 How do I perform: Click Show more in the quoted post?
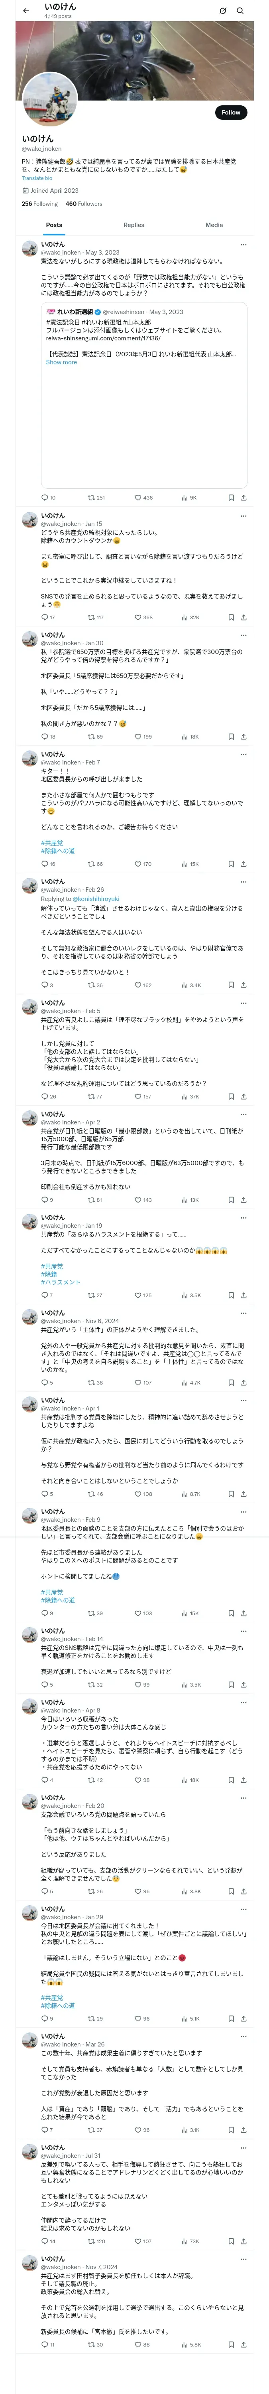61,362
